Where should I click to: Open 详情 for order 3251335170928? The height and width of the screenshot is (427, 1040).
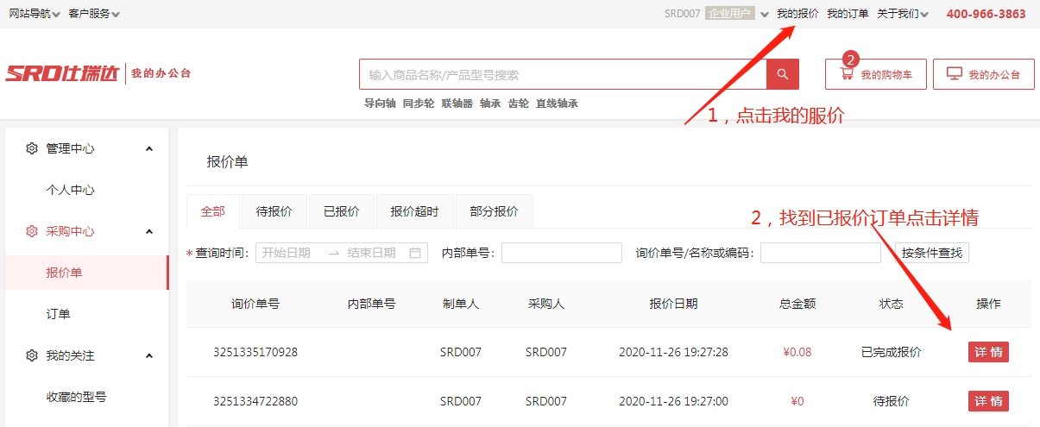click(988, 352)
